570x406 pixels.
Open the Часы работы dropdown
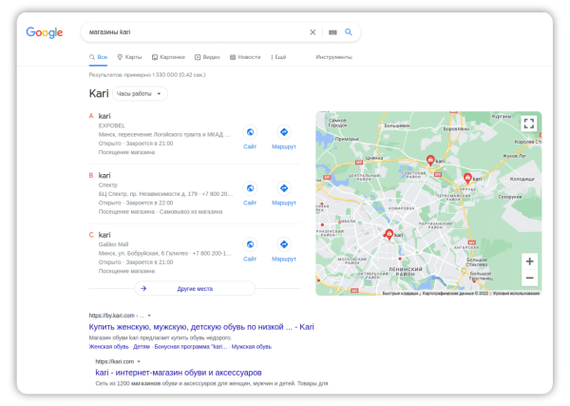[x=140, y=94]
